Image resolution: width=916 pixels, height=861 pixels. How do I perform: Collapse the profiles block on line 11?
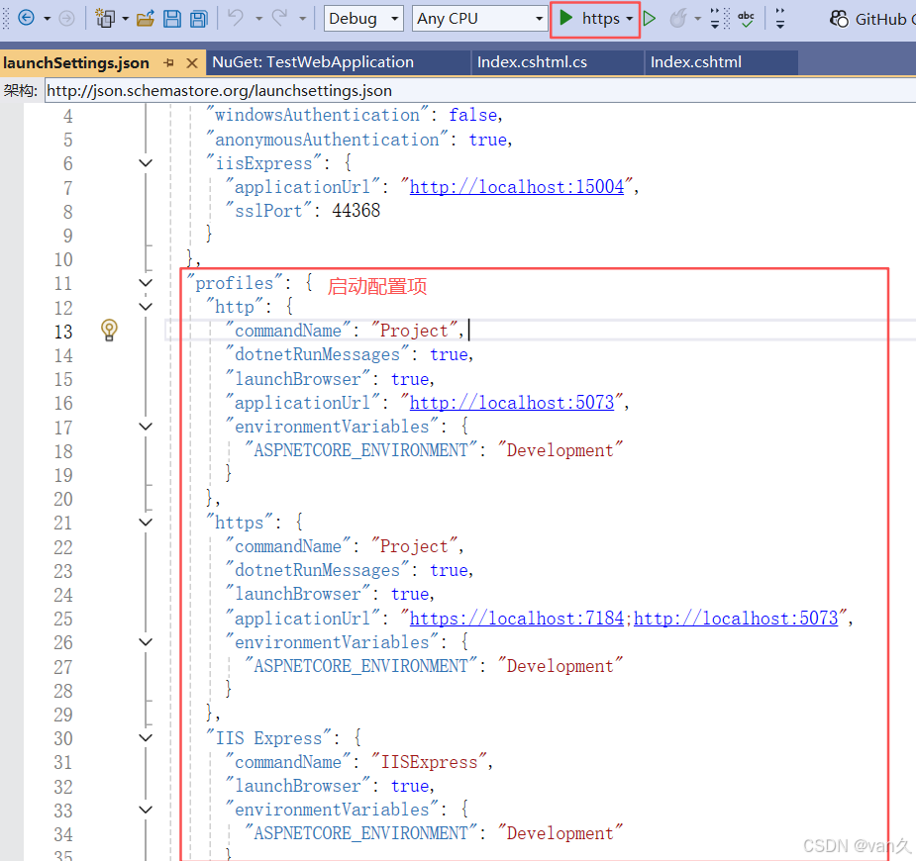146,283
